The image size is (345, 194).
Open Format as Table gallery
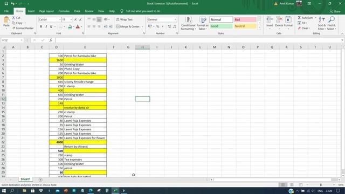pyautogui.click(x=203, y=23)
